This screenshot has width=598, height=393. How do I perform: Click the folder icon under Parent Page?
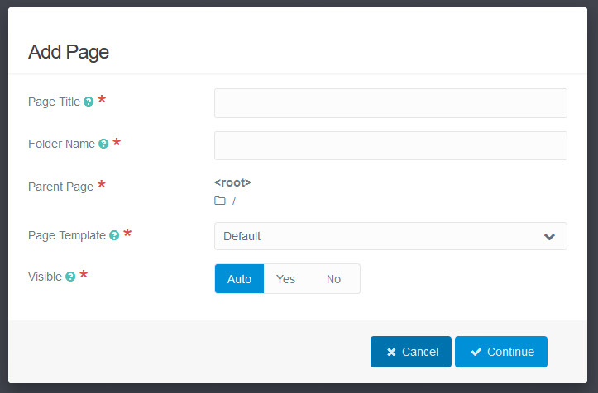pyautogui.click(x=220, y=201)
